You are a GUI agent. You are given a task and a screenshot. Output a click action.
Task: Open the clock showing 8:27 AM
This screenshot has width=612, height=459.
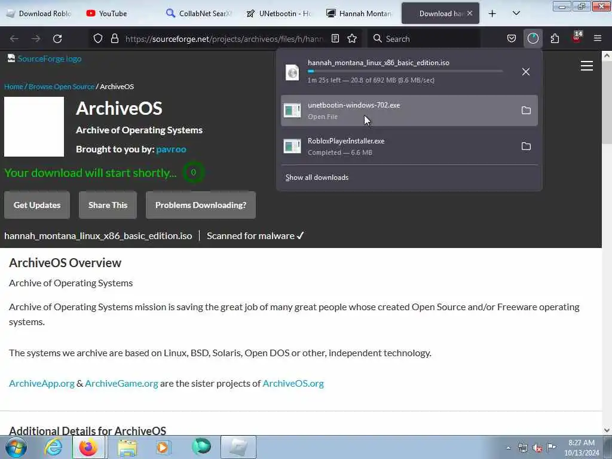tap(582, 448)
